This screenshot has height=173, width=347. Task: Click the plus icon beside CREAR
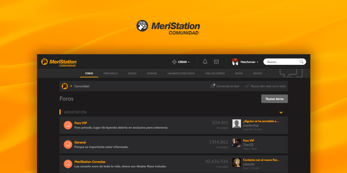(174, 62)
